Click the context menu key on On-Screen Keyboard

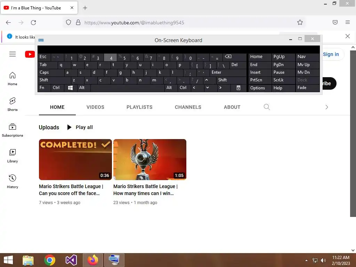tap(238, 88)
